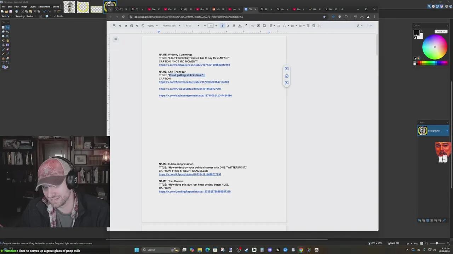This screenshot has width=453, height=254.
Task: Open paint.net Adjustments menu
Action: (44, 7)
